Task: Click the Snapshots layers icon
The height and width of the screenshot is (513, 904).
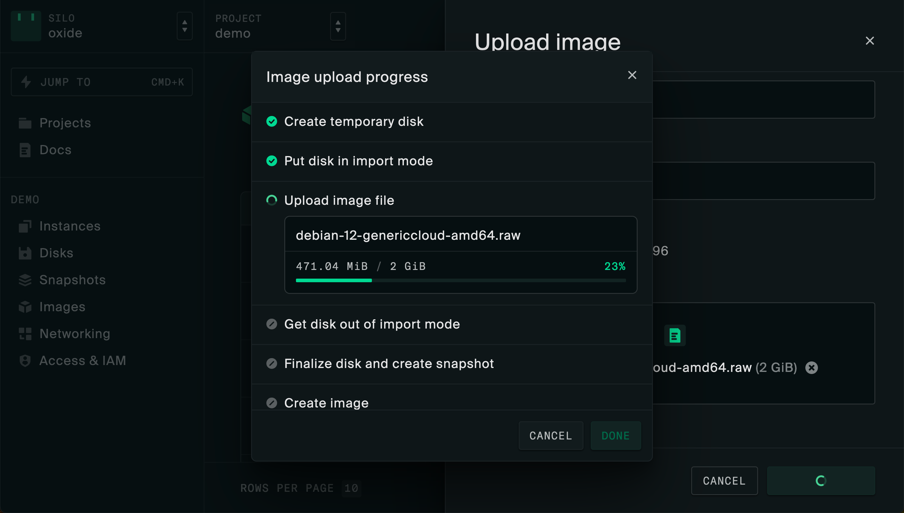Action: pyautogui.click(x=25, y=280)
